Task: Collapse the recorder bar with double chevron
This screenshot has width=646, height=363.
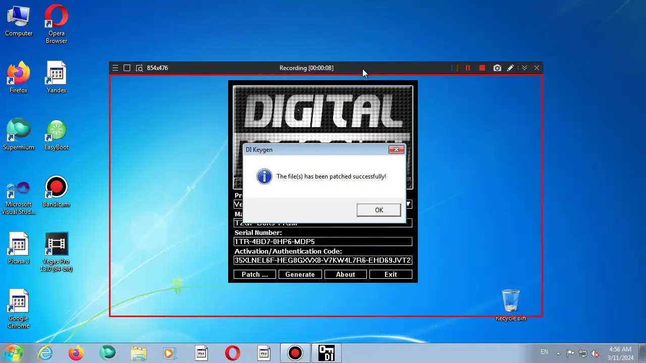Action: (x=524, y=68)
